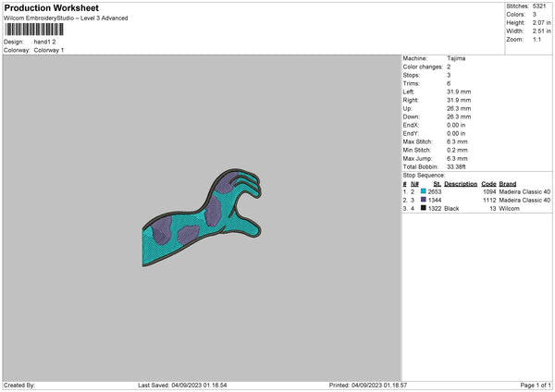
Task: Click the Last Saved timestamp in the footer
Action: 182,385
